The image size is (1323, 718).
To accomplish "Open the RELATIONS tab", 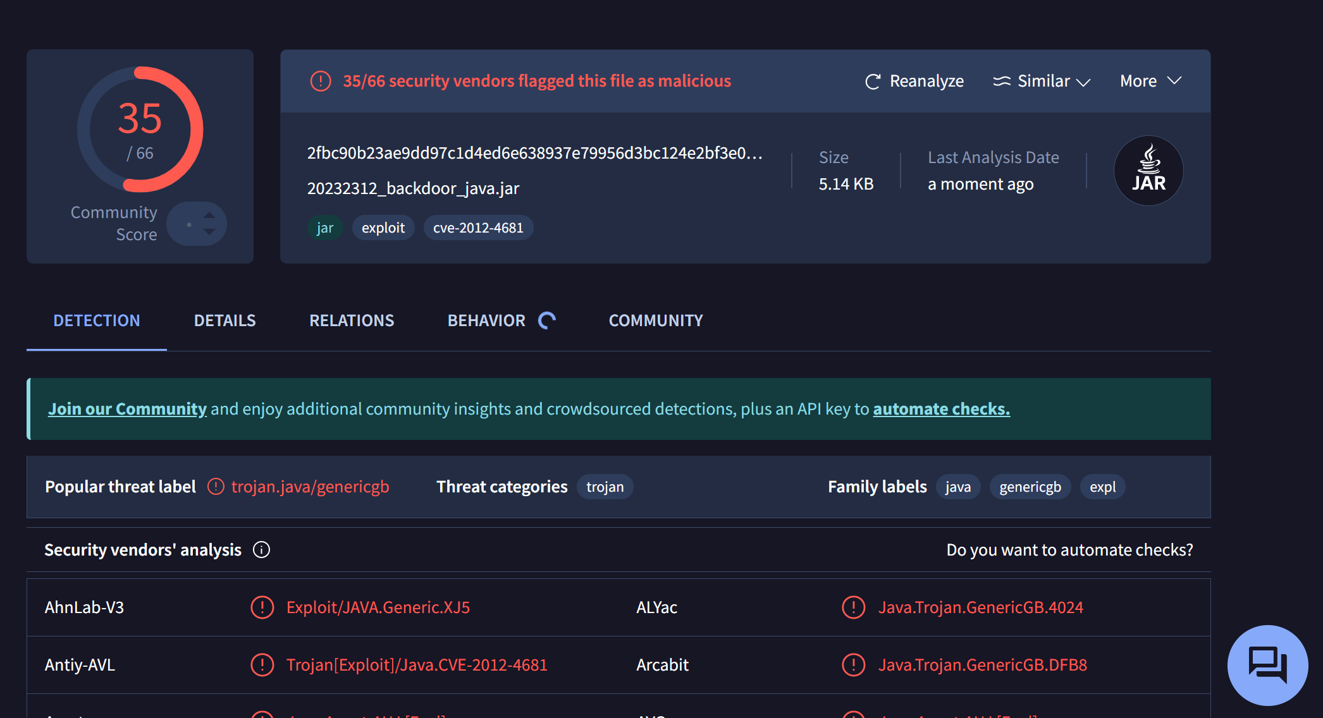I will coord(352,320).
